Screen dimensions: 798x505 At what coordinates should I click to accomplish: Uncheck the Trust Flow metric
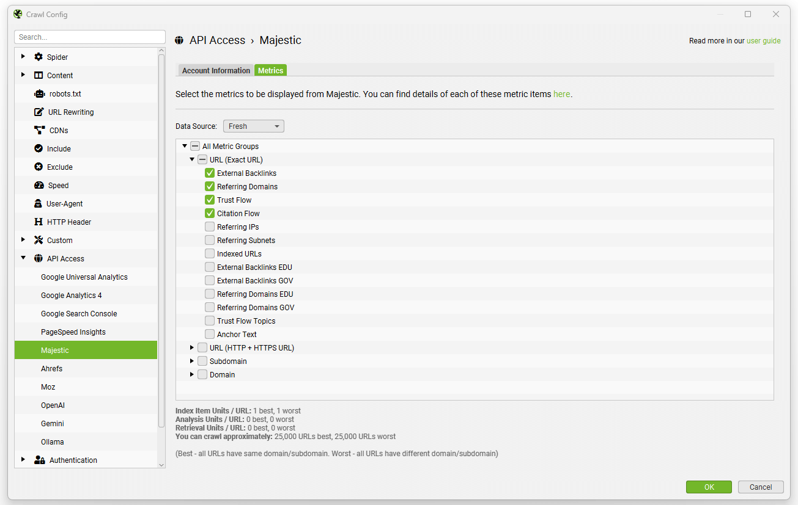click(210, 200)
